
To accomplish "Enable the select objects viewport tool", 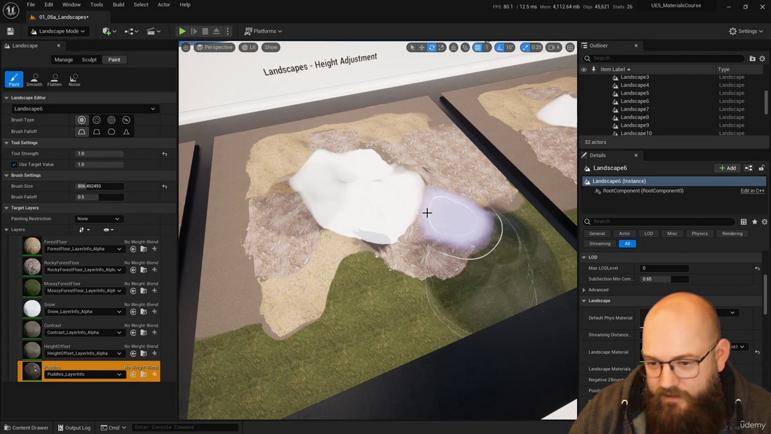I will pyautogui.click(x=412, y=48).
